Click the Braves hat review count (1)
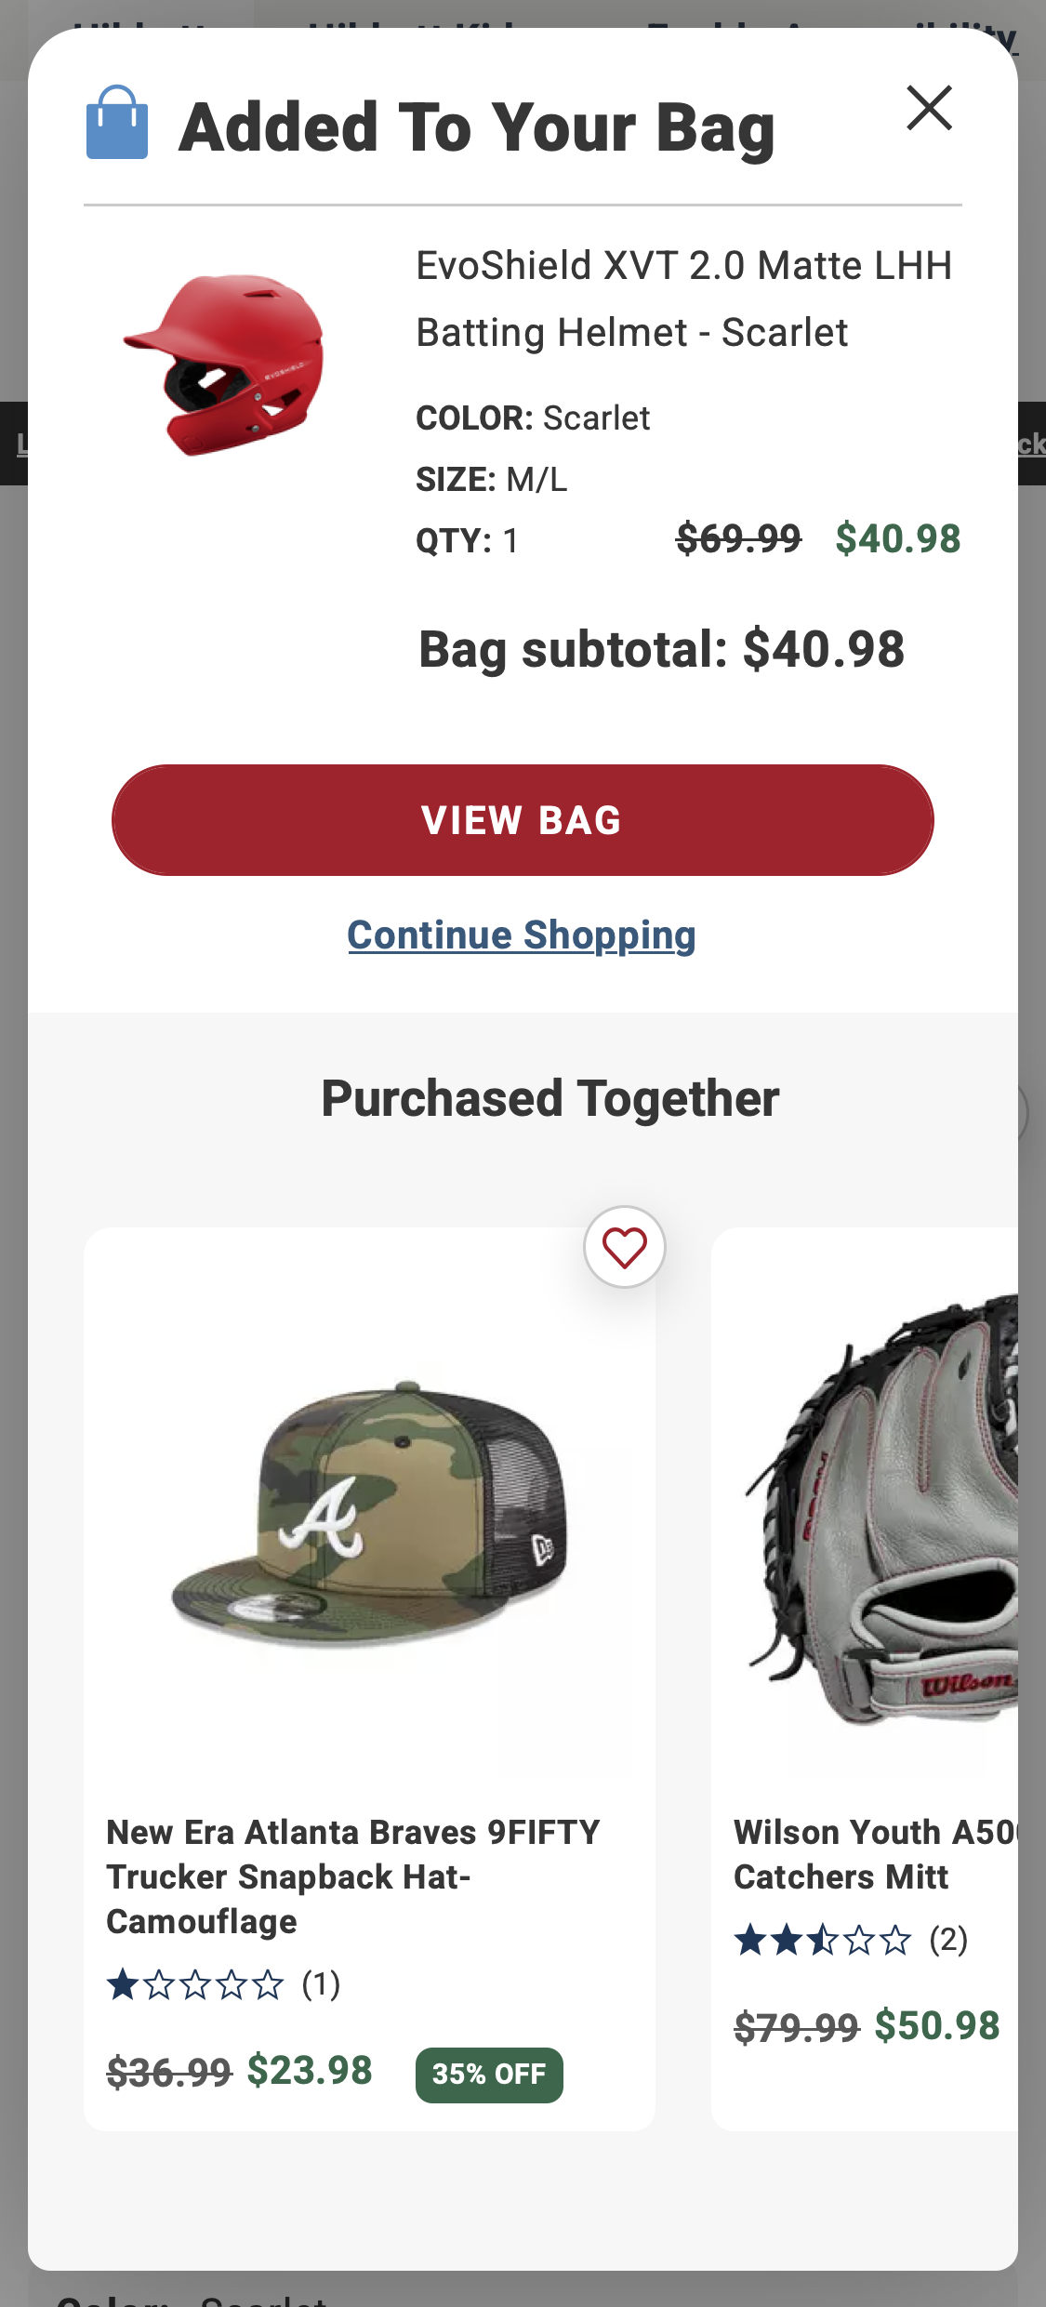The width and height of the screenshot is (1046, 2307). coord(321,1984)
